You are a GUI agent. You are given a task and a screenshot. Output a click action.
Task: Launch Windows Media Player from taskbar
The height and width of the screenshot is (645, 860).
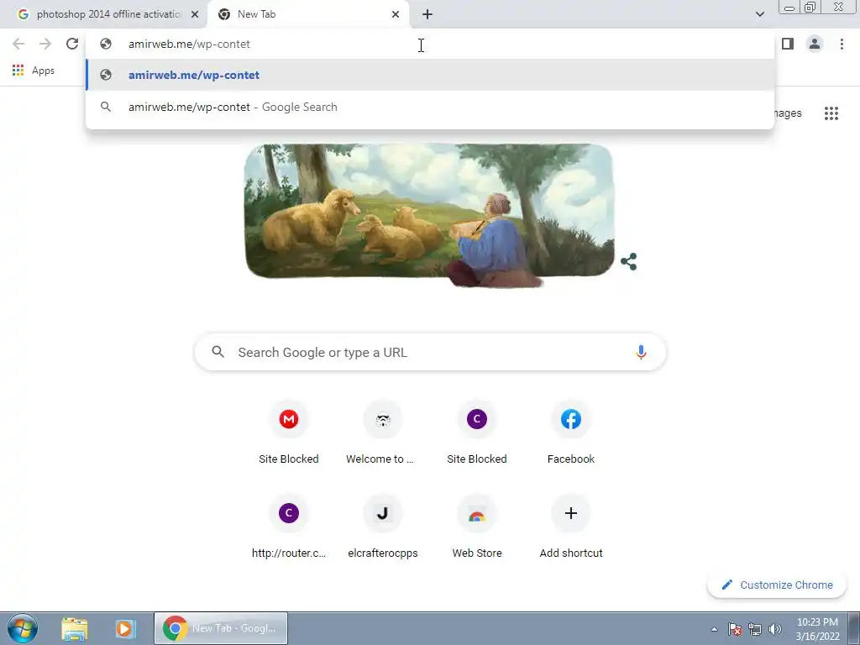[x=125, y=628]
